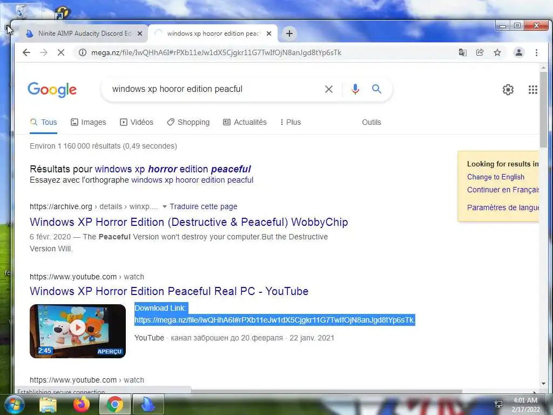Screen dimensions: 553x415
Task: Bookmark this page with the star icon
Action: point(497,52)
